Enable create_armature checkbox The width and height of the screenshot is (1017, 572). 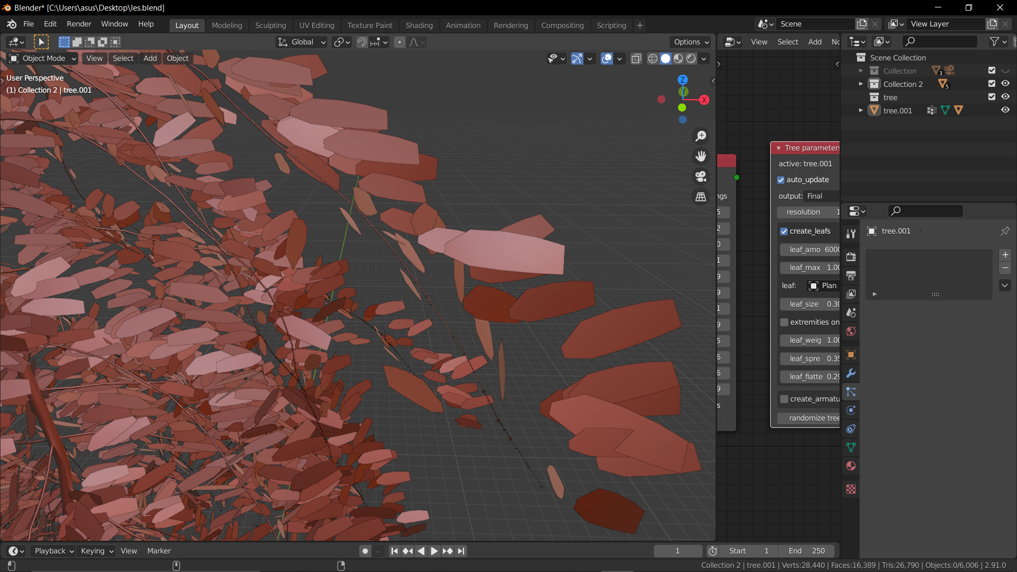pyautogui.click(x=784, y=399)
